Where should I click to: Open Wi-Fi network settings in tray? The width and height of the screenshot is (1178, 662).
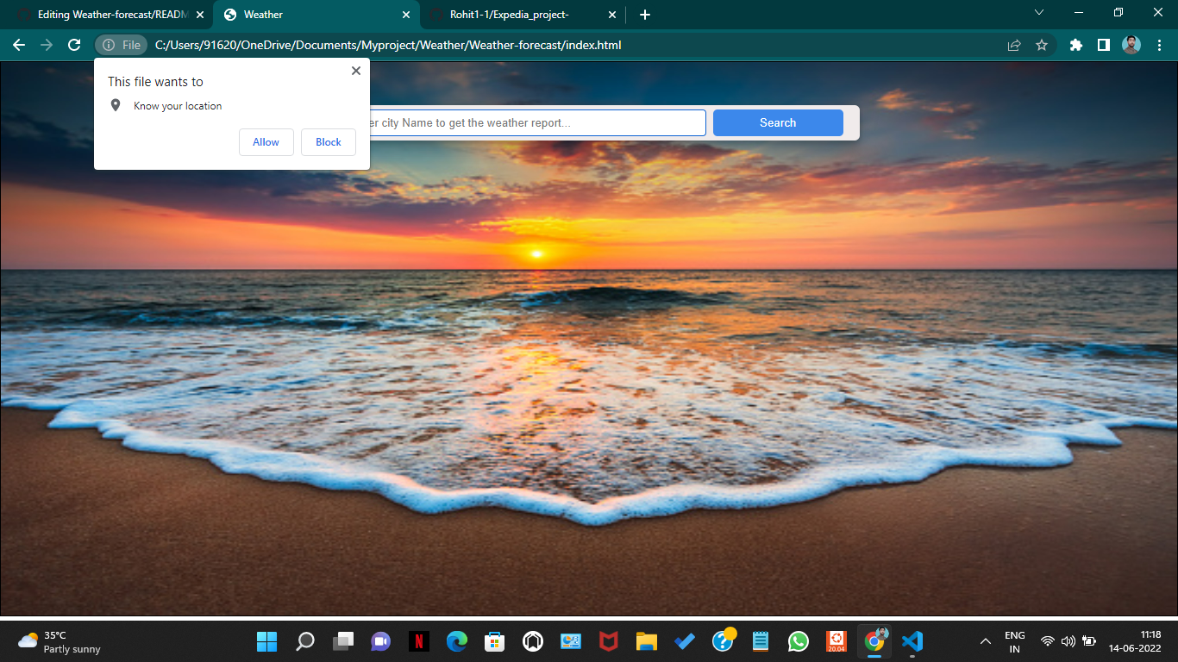point(1047,641)
